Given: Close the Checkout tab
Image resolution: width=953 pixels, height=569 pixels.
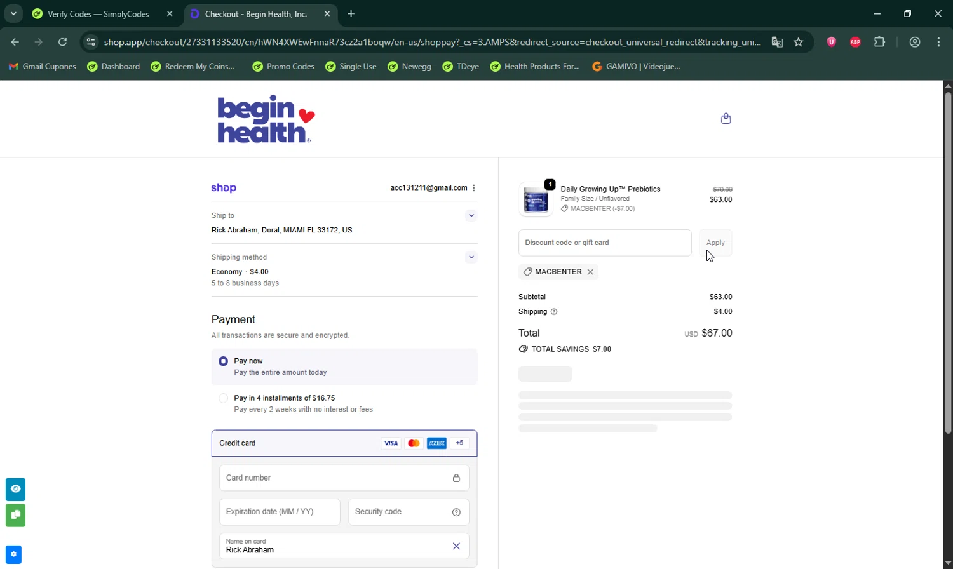Looking at the screenshot, I should tap(327, 13).
